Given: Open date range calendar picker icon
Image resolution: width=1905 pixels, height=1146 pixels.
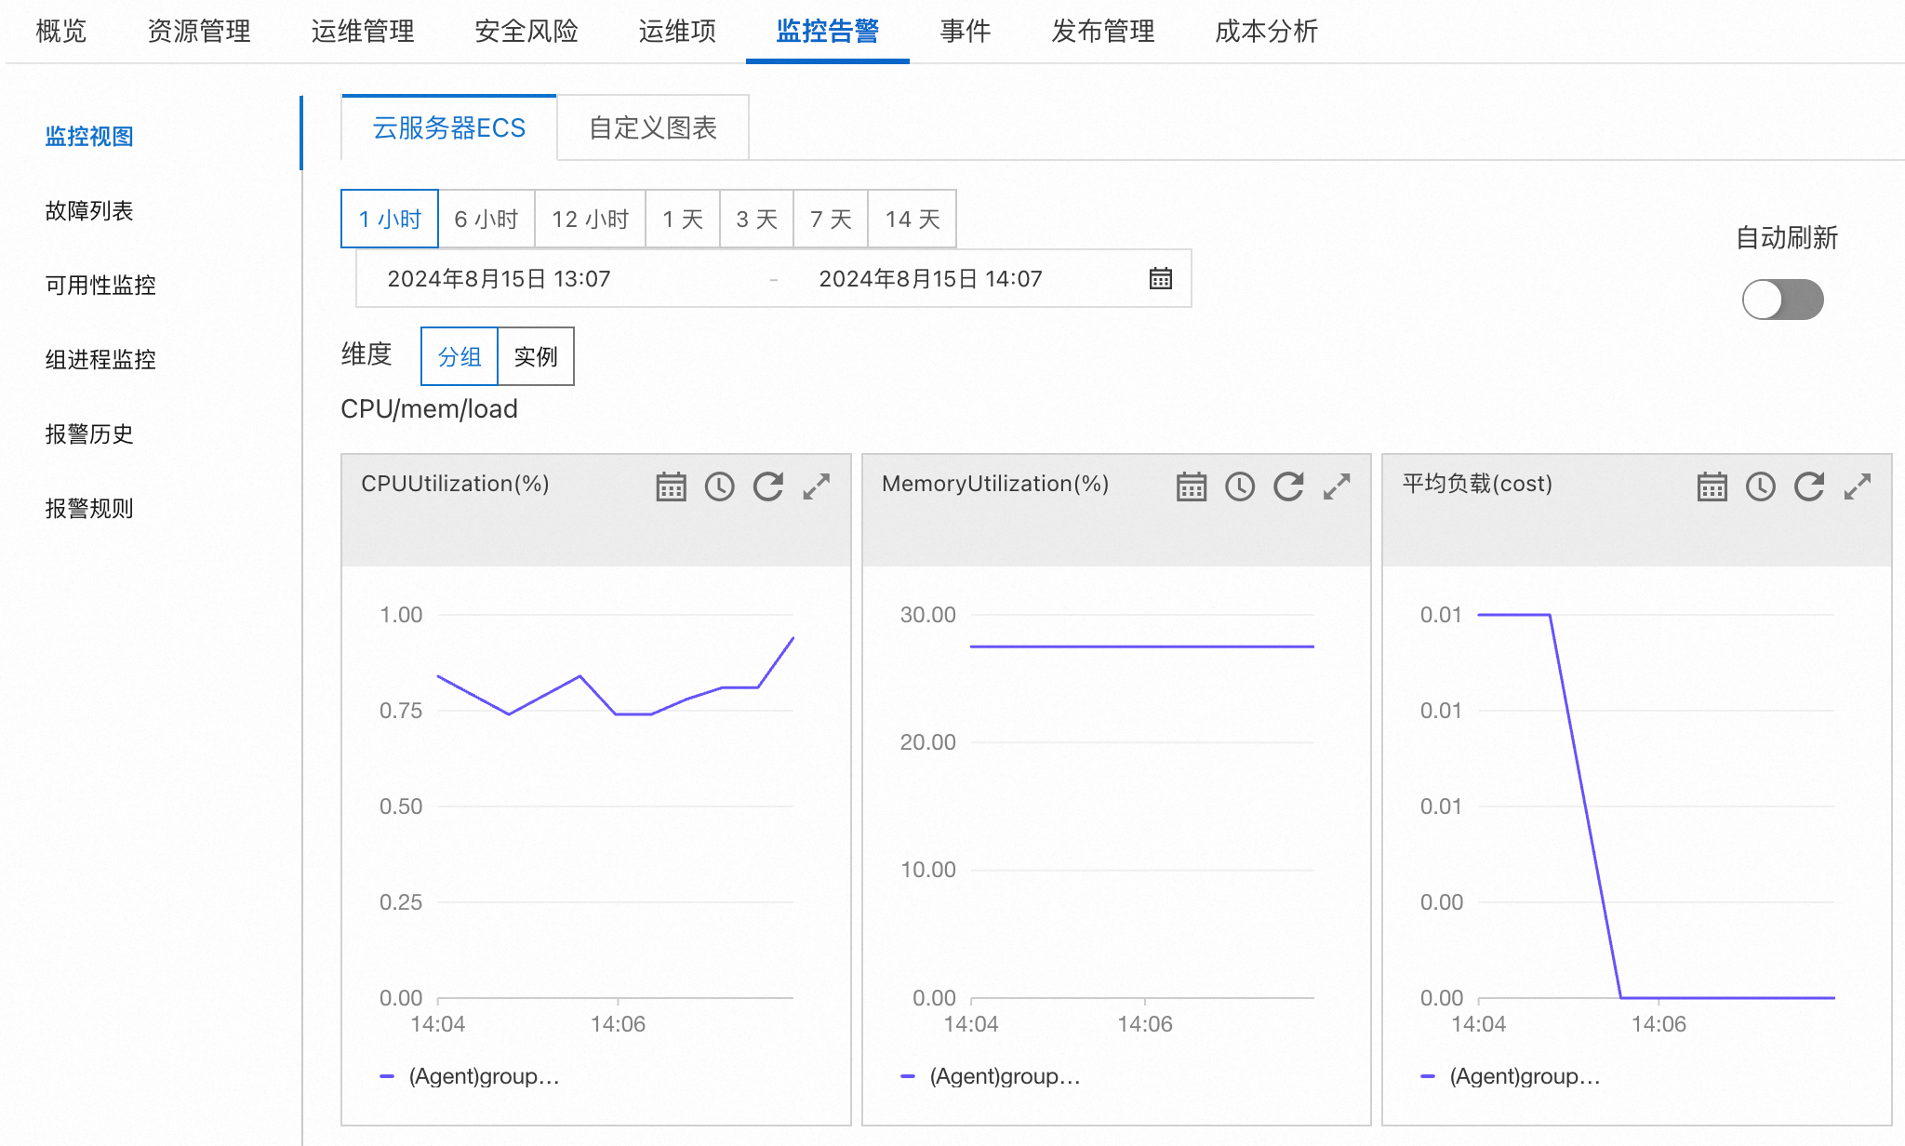Looking at the screenshot, I should pos(1161,278).
